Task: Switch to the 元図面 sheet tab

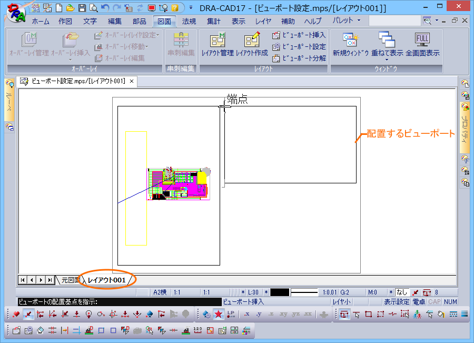Action: 69,280
